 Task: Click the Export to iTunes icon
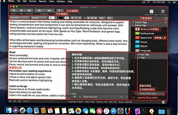pyautogui.click(x=152, y=12)
